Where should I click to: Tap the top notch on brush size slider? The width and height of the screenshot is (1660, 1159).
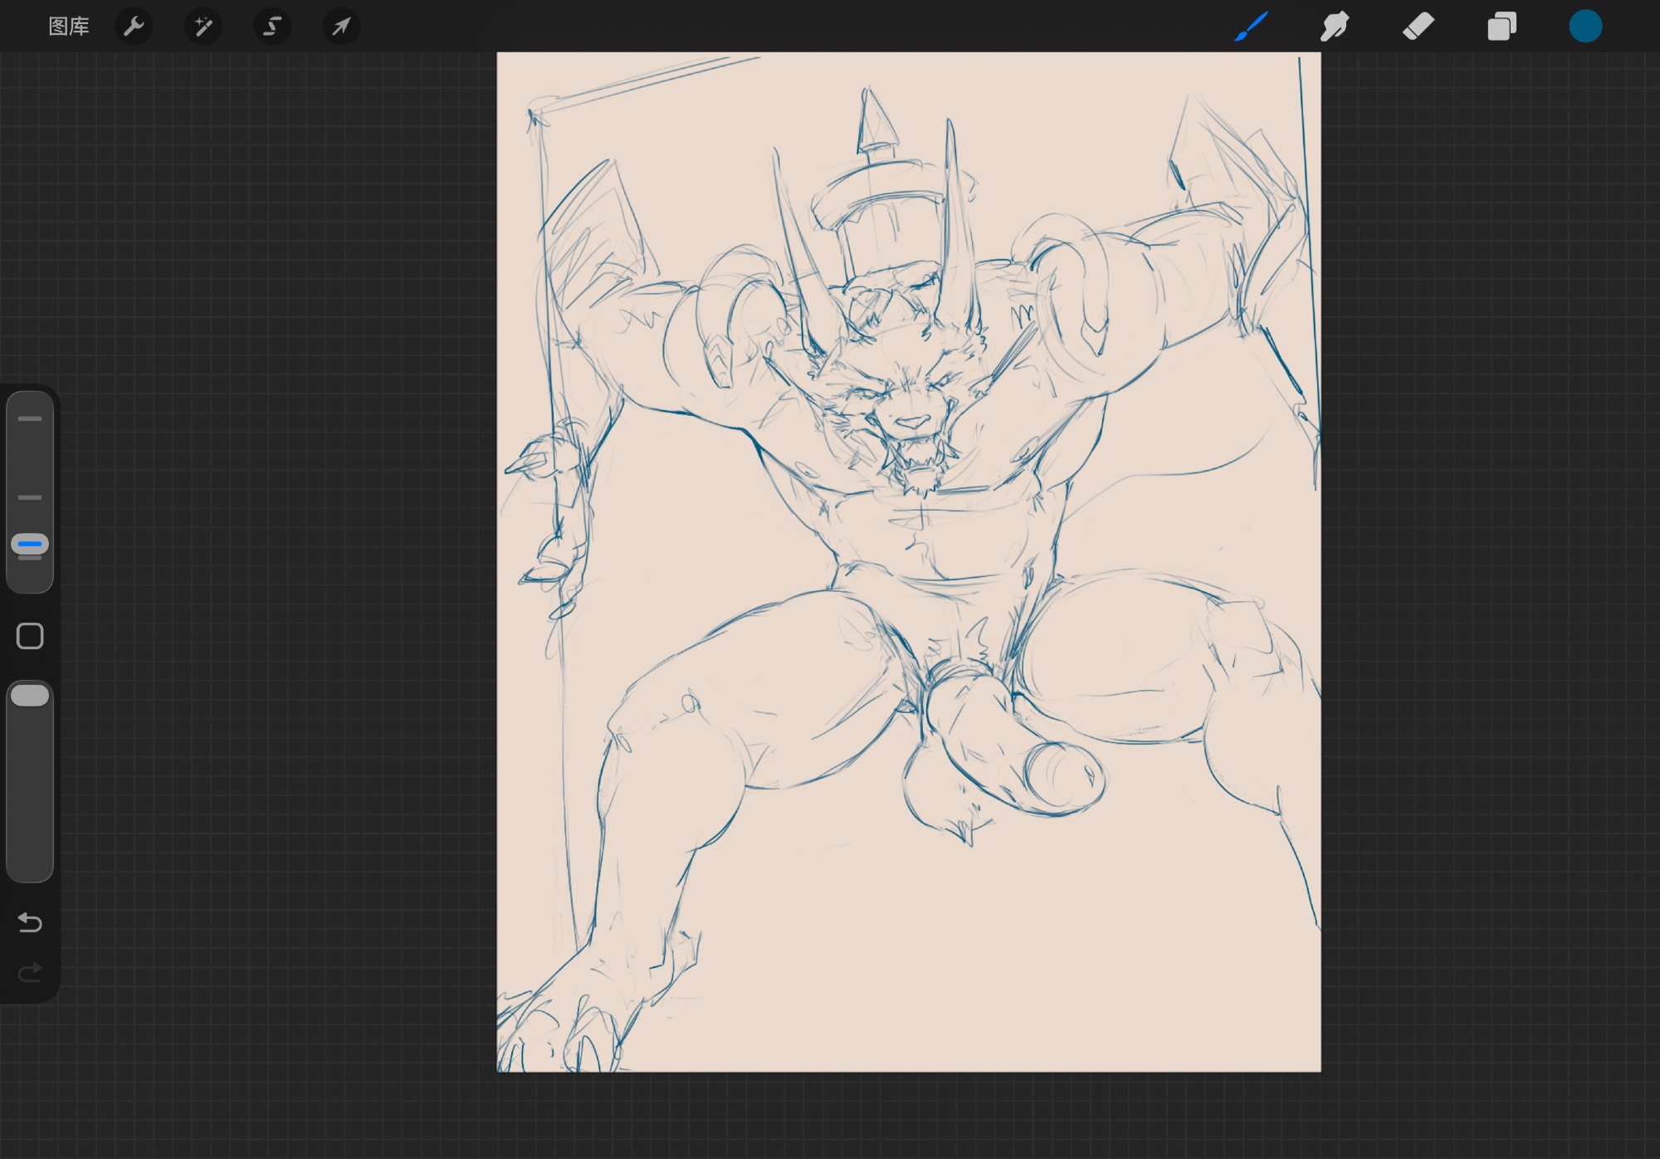coord(30,419)
